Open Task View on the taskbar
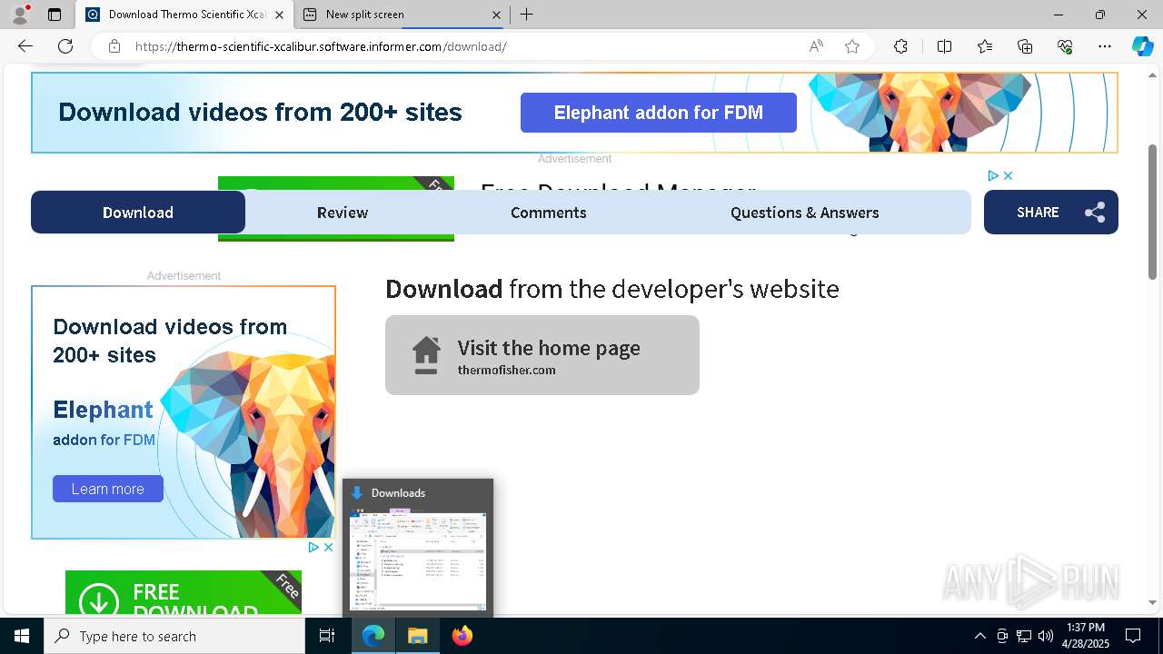Viewport: 1163px width, 654px height. (x=328, y=636)
